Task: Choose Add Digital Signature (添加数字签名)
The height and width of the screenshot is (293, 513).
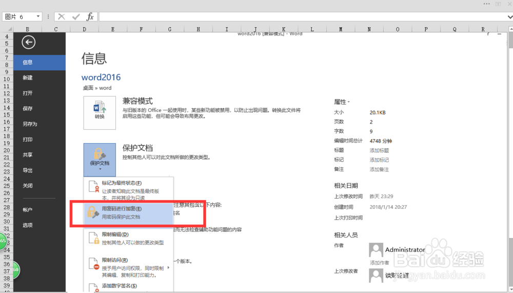Action: pos(129,286)
